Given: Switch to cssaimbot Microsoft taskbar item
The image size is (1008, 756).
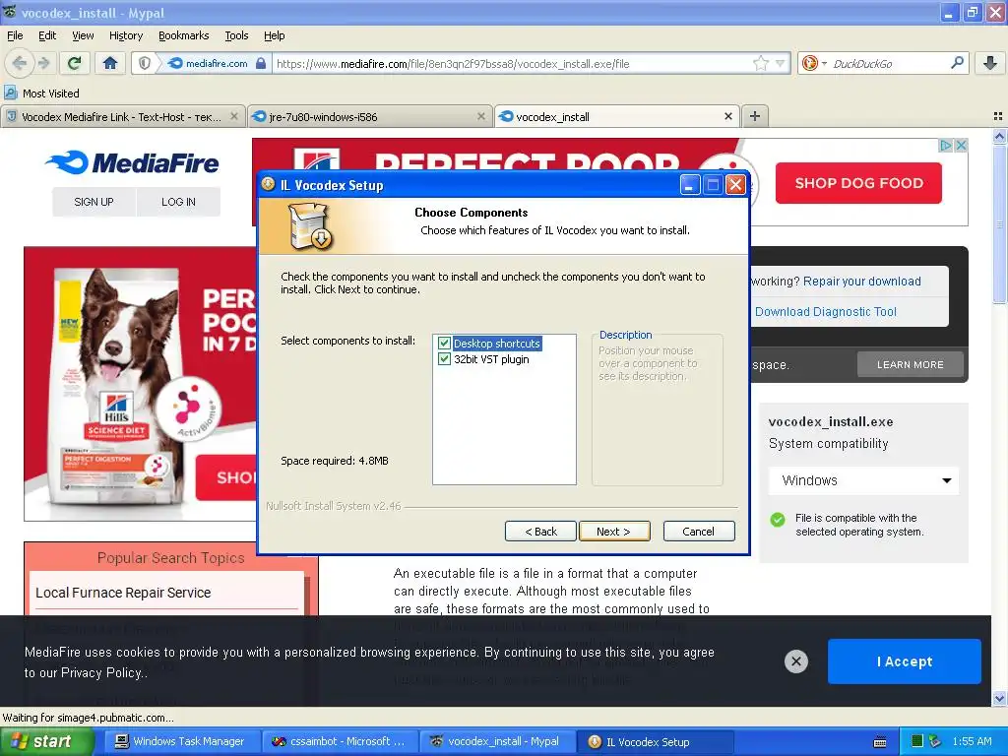Looking at the screenshot, I should pos(339,742).
